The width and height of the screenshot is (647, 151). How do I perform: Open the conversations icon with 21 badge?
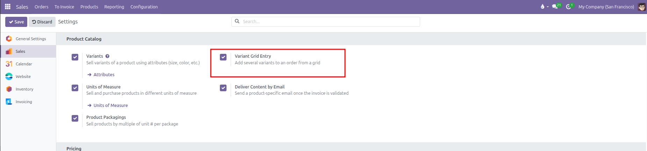coord(555,7)
